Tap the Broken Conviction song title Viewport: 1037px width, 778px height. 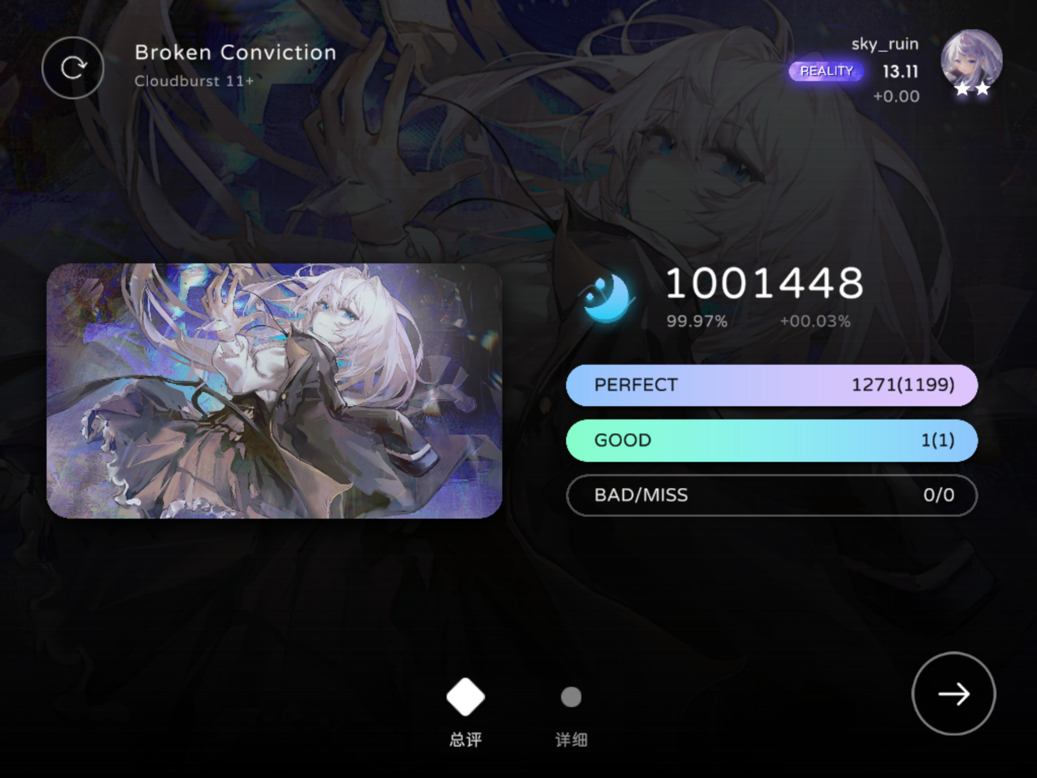(235, 53)
